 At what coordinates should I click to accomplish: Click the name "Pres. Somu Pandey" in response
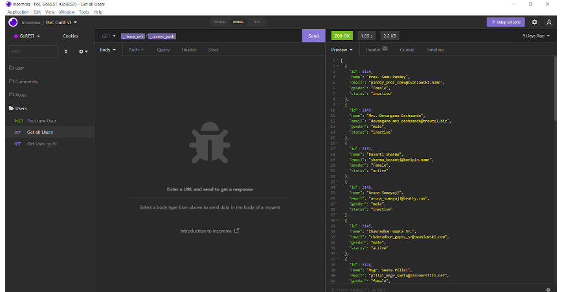pos(388,77)
